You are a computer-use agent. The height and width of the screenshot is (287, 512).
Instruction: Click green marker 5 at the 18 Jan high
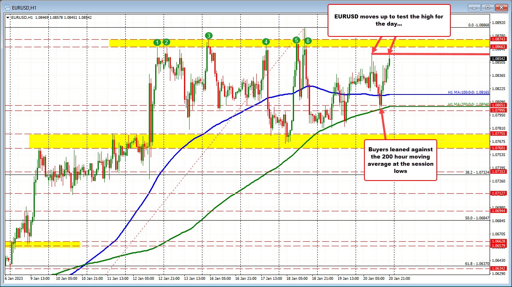coord(296,40)
